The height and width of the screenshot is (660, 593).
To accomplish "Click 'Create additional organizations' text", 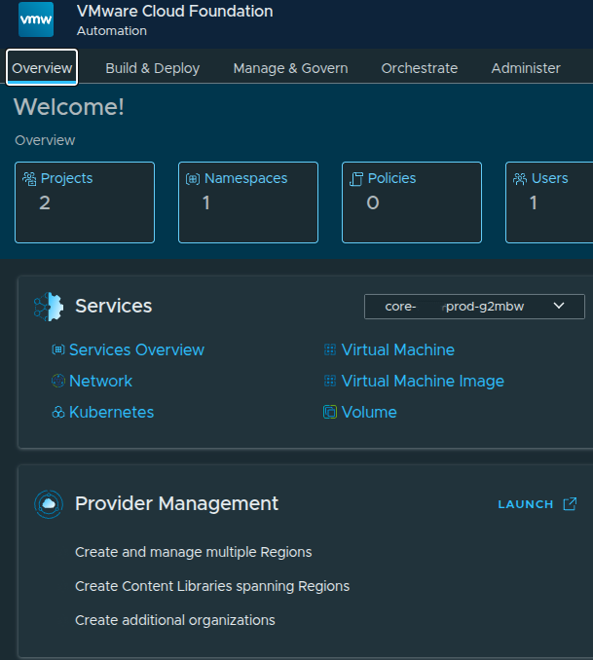I will pos(174,620).
